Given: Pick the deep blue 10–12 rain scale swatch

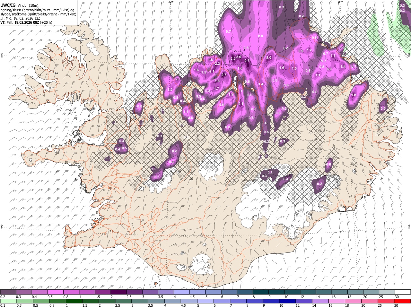Looking at the screenshot, I should point(288,301).
